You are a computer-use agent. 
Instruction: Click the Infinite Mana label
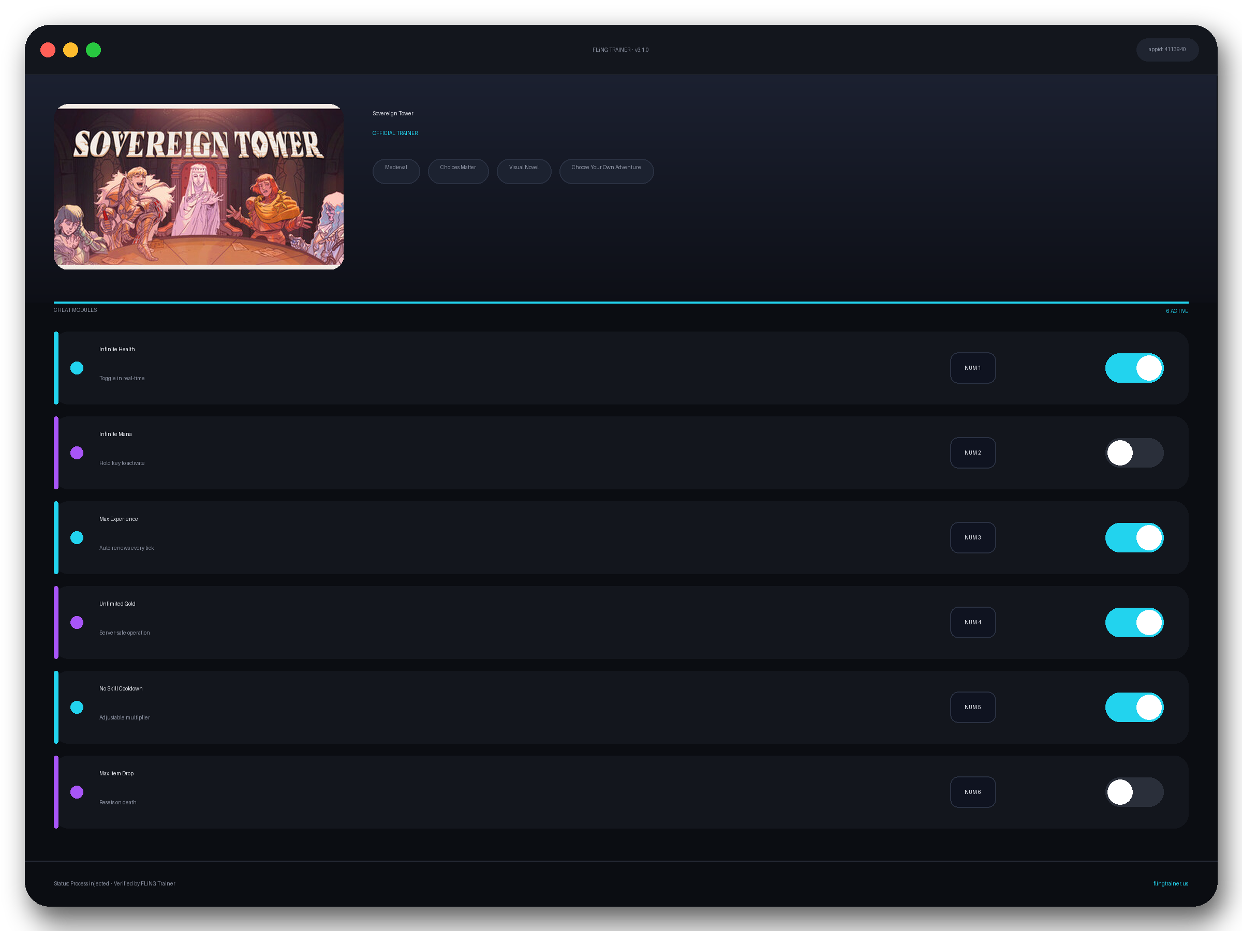[116, 434]
